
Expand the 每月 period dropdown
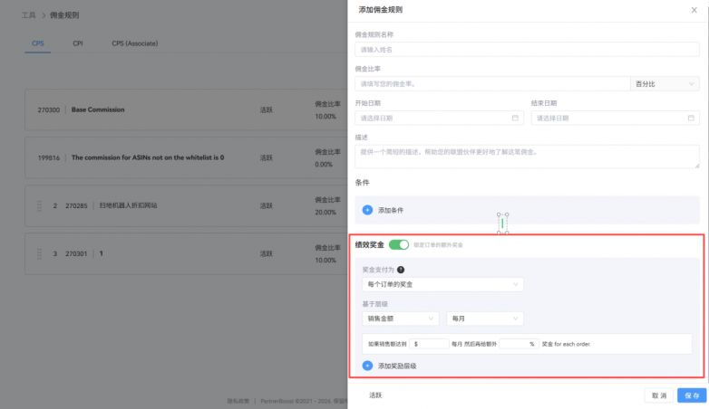(484, 319)
